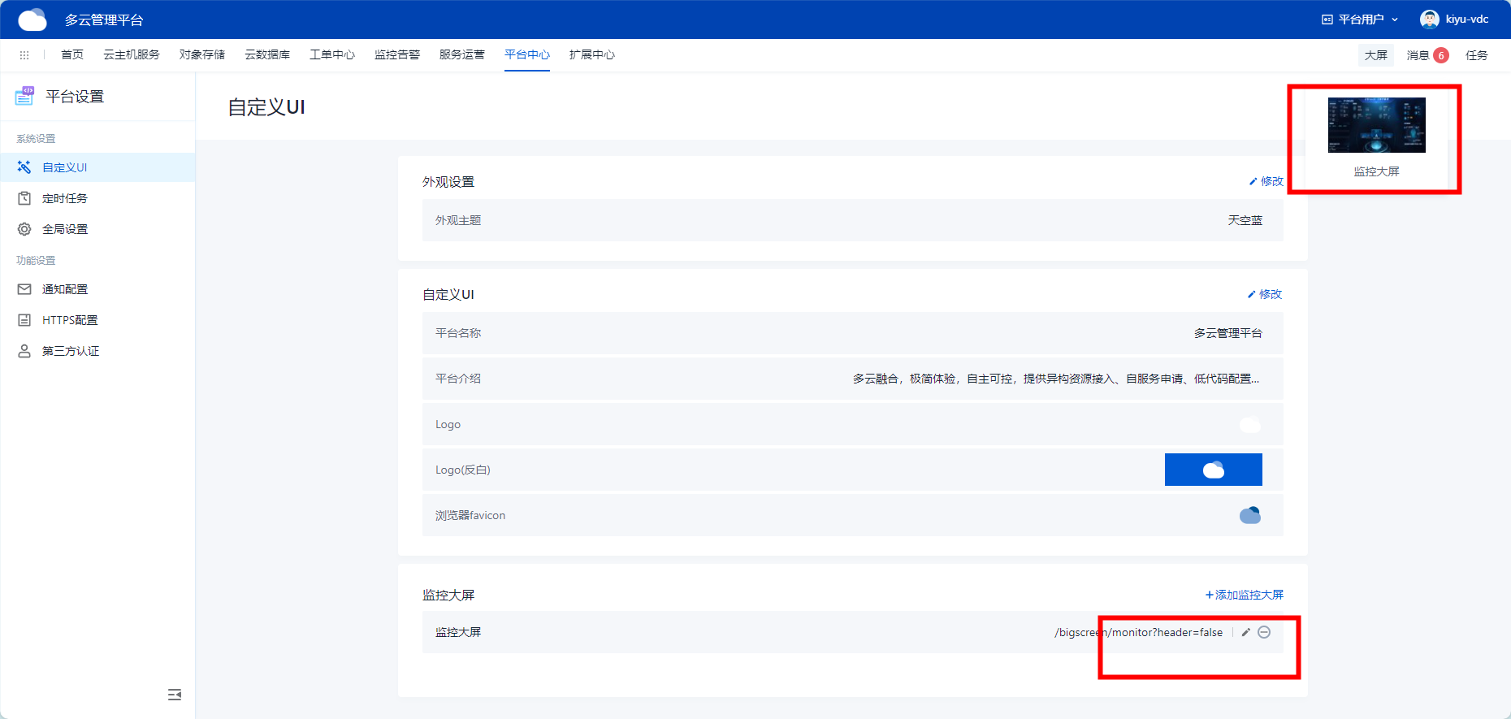
Task: Open messages with 6 badge
Action: click(1427, 55)
